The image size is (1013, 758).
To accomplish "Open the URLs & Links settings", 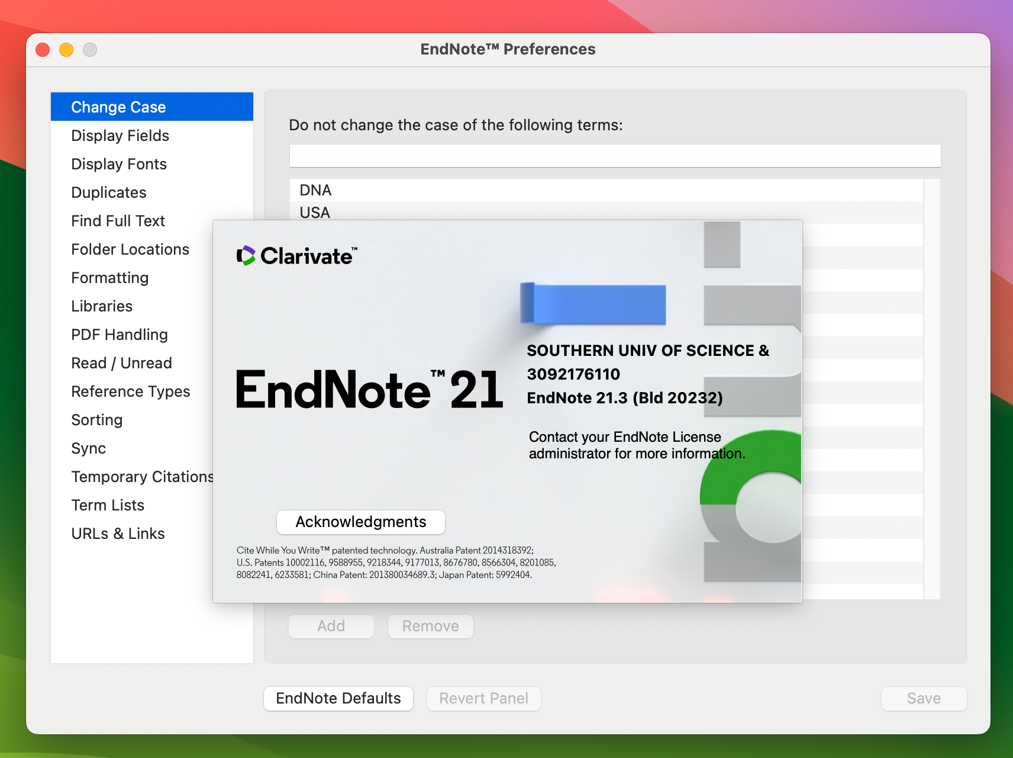I will 118,533.
